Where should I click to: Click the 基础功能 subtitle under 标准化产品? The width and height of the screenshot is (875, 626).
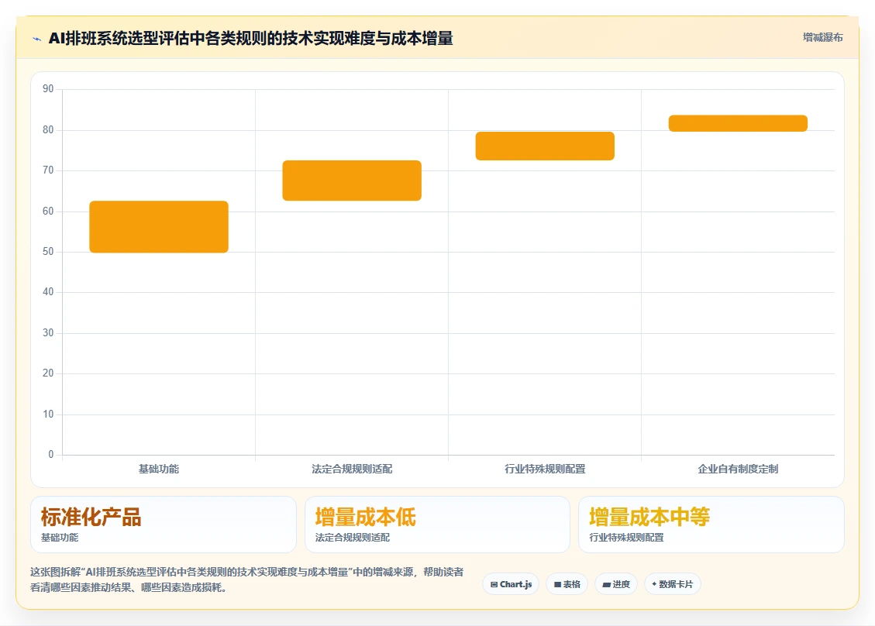click(x=60, y=537)
